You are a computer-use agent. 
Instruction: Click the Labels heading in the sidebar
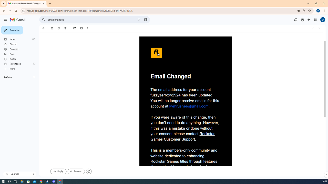click(x=8, y=77)
